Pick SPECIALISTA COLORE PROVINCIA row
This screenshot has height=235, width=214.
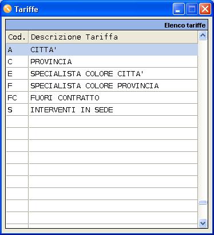coord(102,86)
